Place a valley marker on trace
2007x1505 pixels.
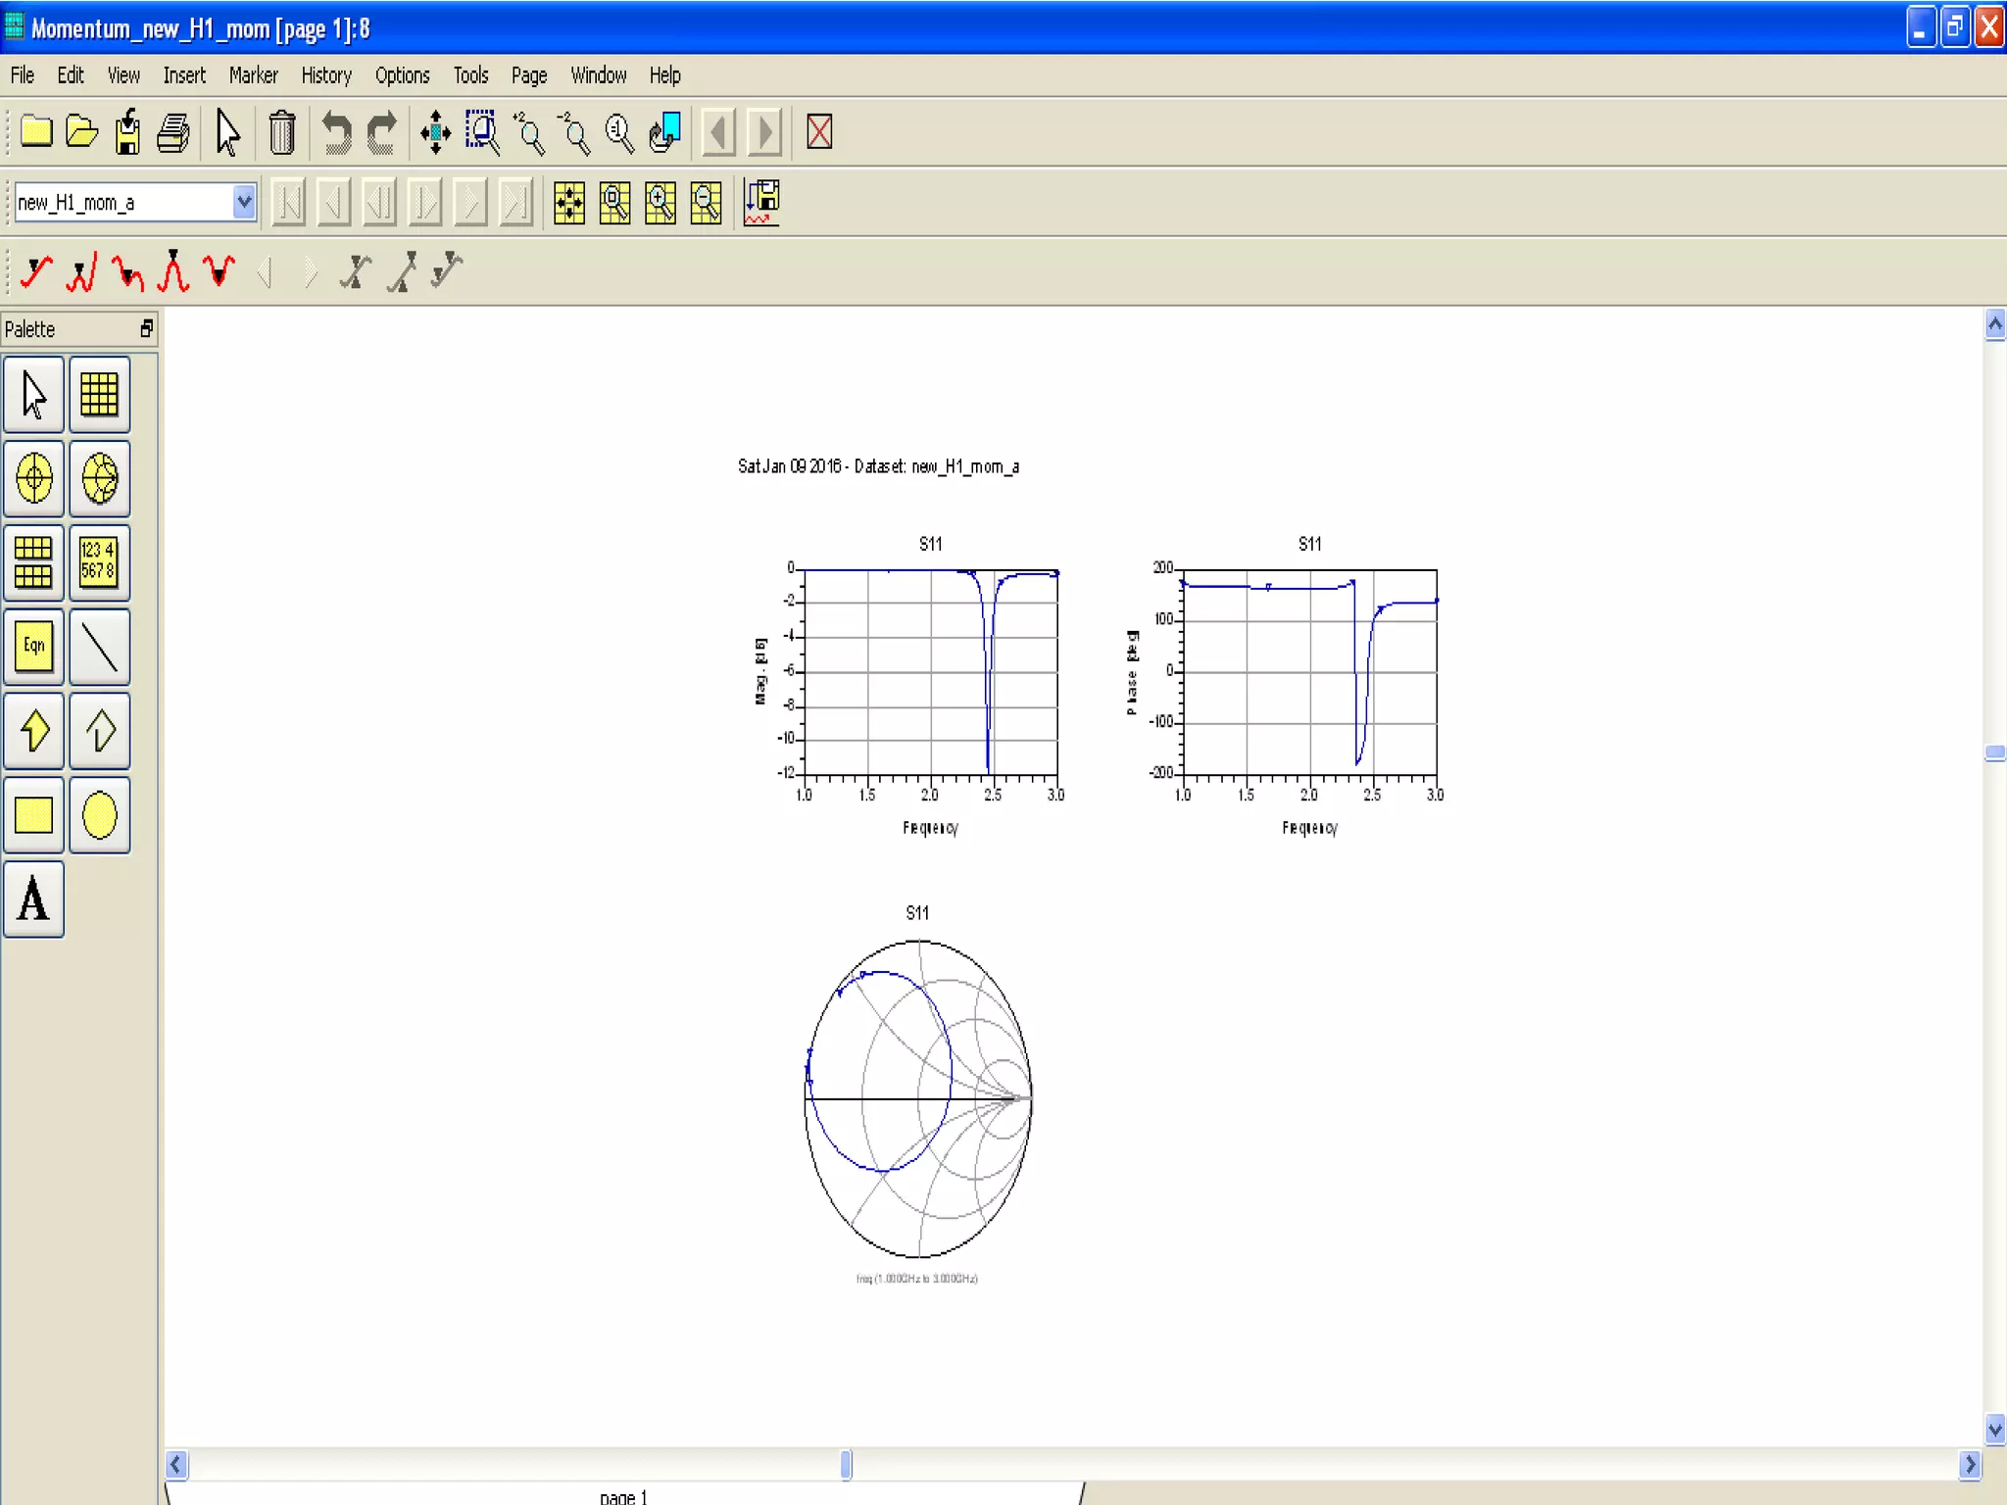point(219,271)
